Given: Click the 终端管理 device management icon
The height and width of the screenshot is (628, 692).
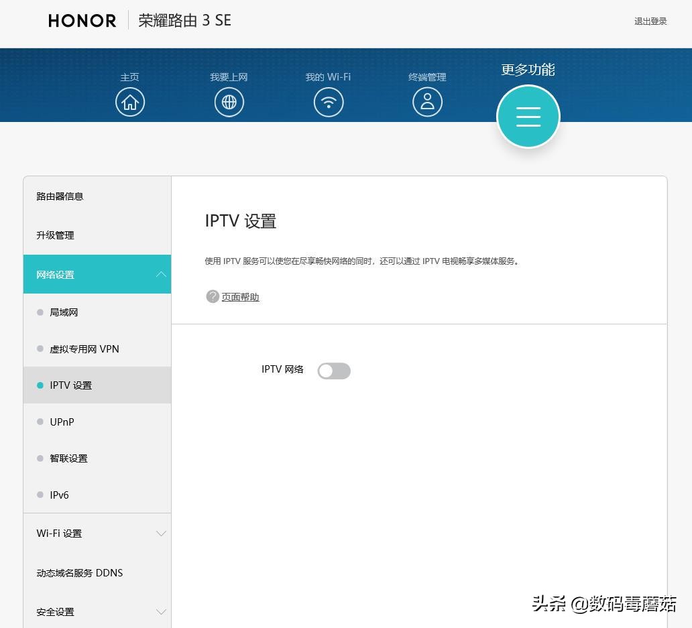Looking at the screenshot, I should tap(427, 102).
